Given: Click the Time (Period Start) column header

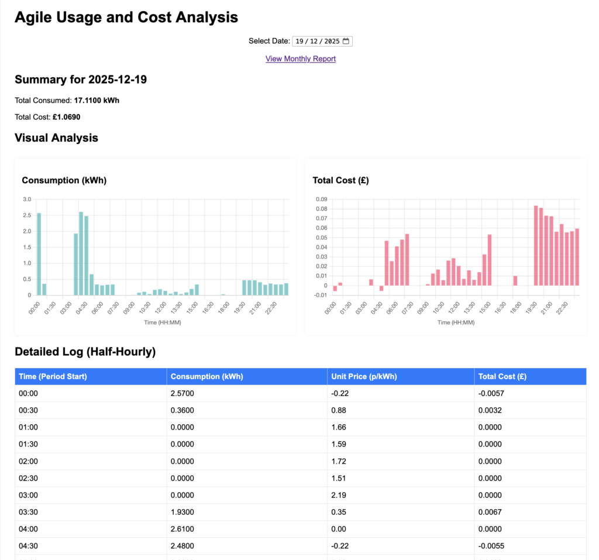Looking at the screenshot, I should pos(53,376).
